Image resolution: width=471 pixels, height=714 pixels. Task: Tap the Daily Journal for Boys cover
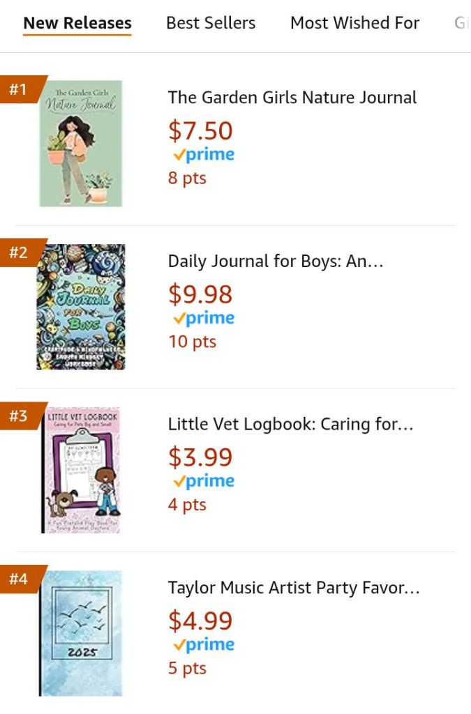pos(81,307)
